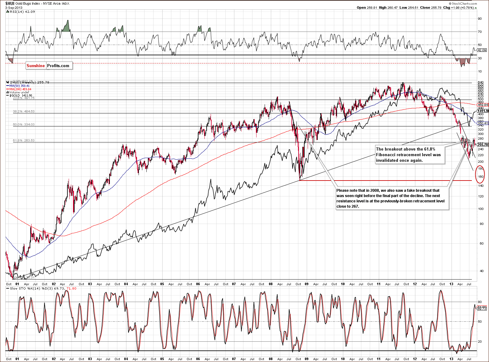489x362 pixels.
Task: Select the 23.6%: 491.75 Fibonacci label
Action: pos(24,98)
